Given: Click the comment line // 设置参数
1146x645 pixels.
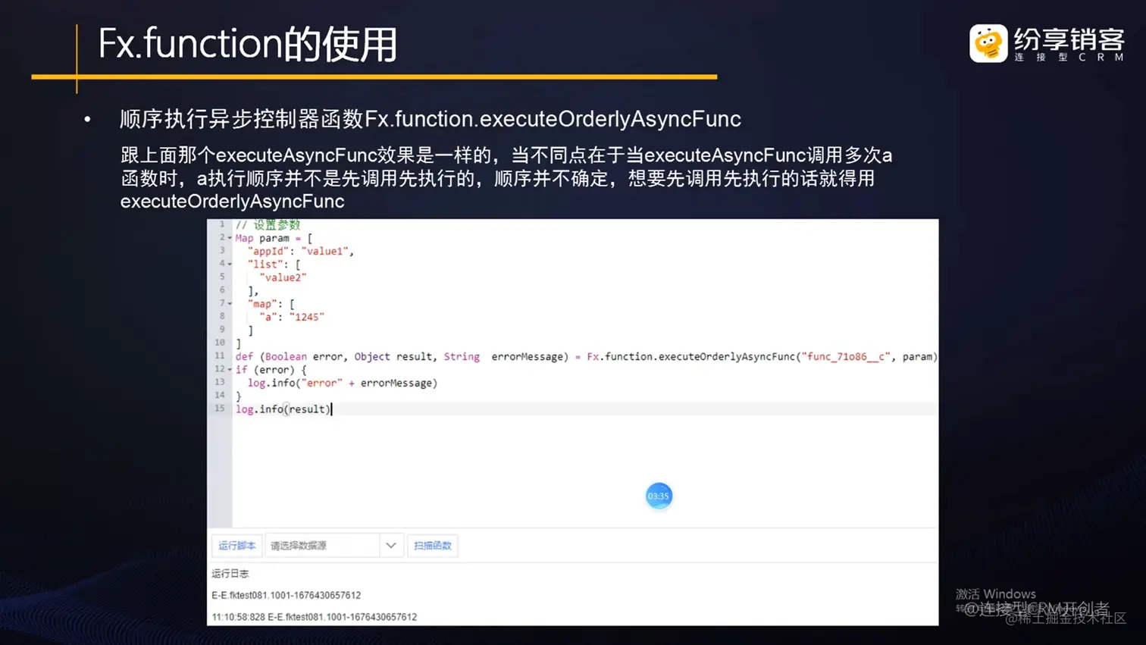Looking at the screenshot, I should [x=268, y=225].
